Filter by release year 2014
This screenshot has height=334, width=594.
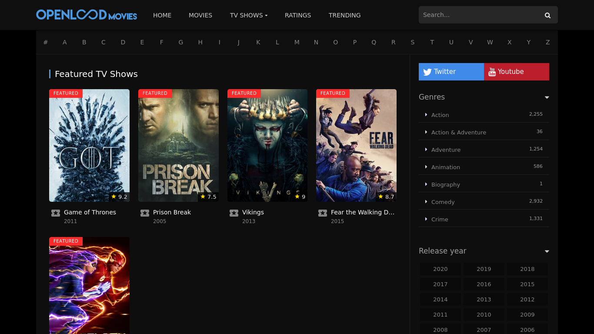(x=440, y=300)
